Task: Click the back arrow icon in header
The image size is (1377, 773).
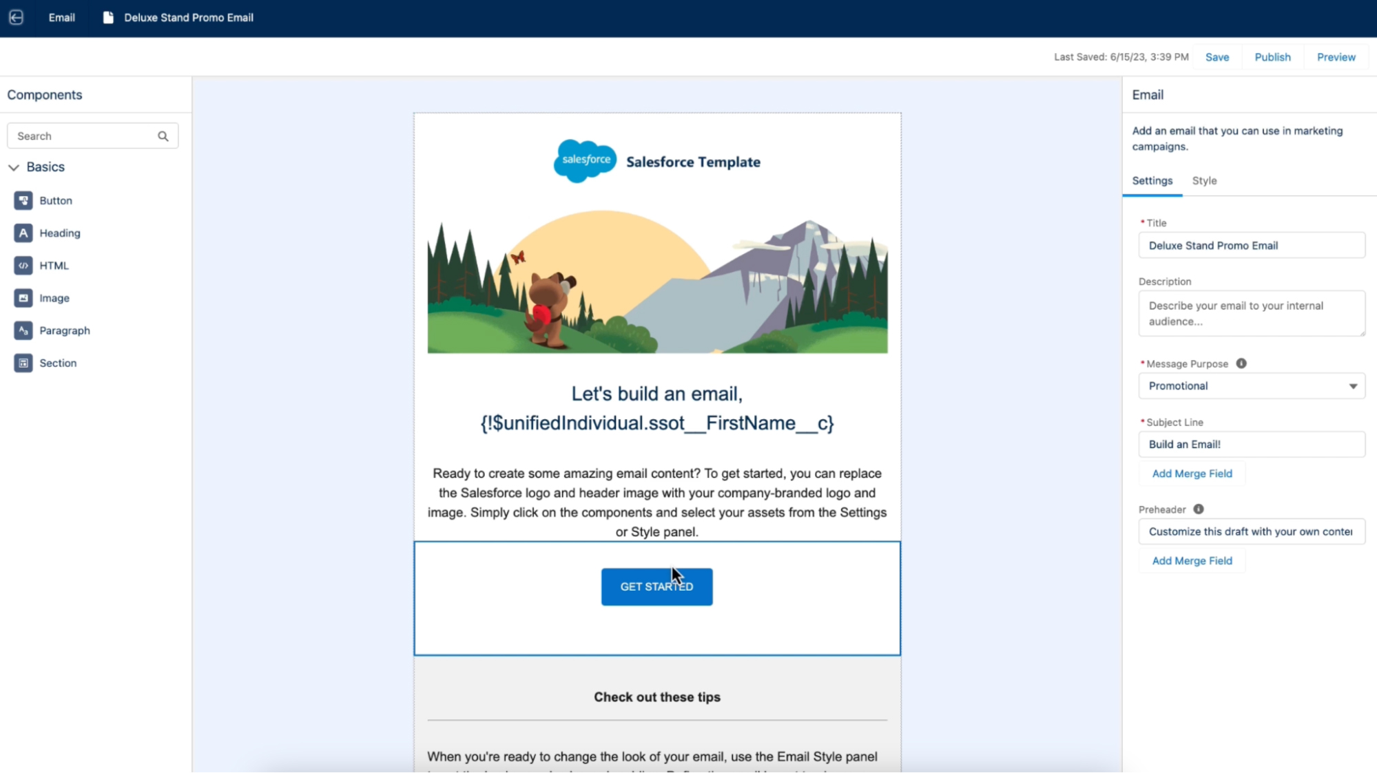Action: (x=16, y=17)
